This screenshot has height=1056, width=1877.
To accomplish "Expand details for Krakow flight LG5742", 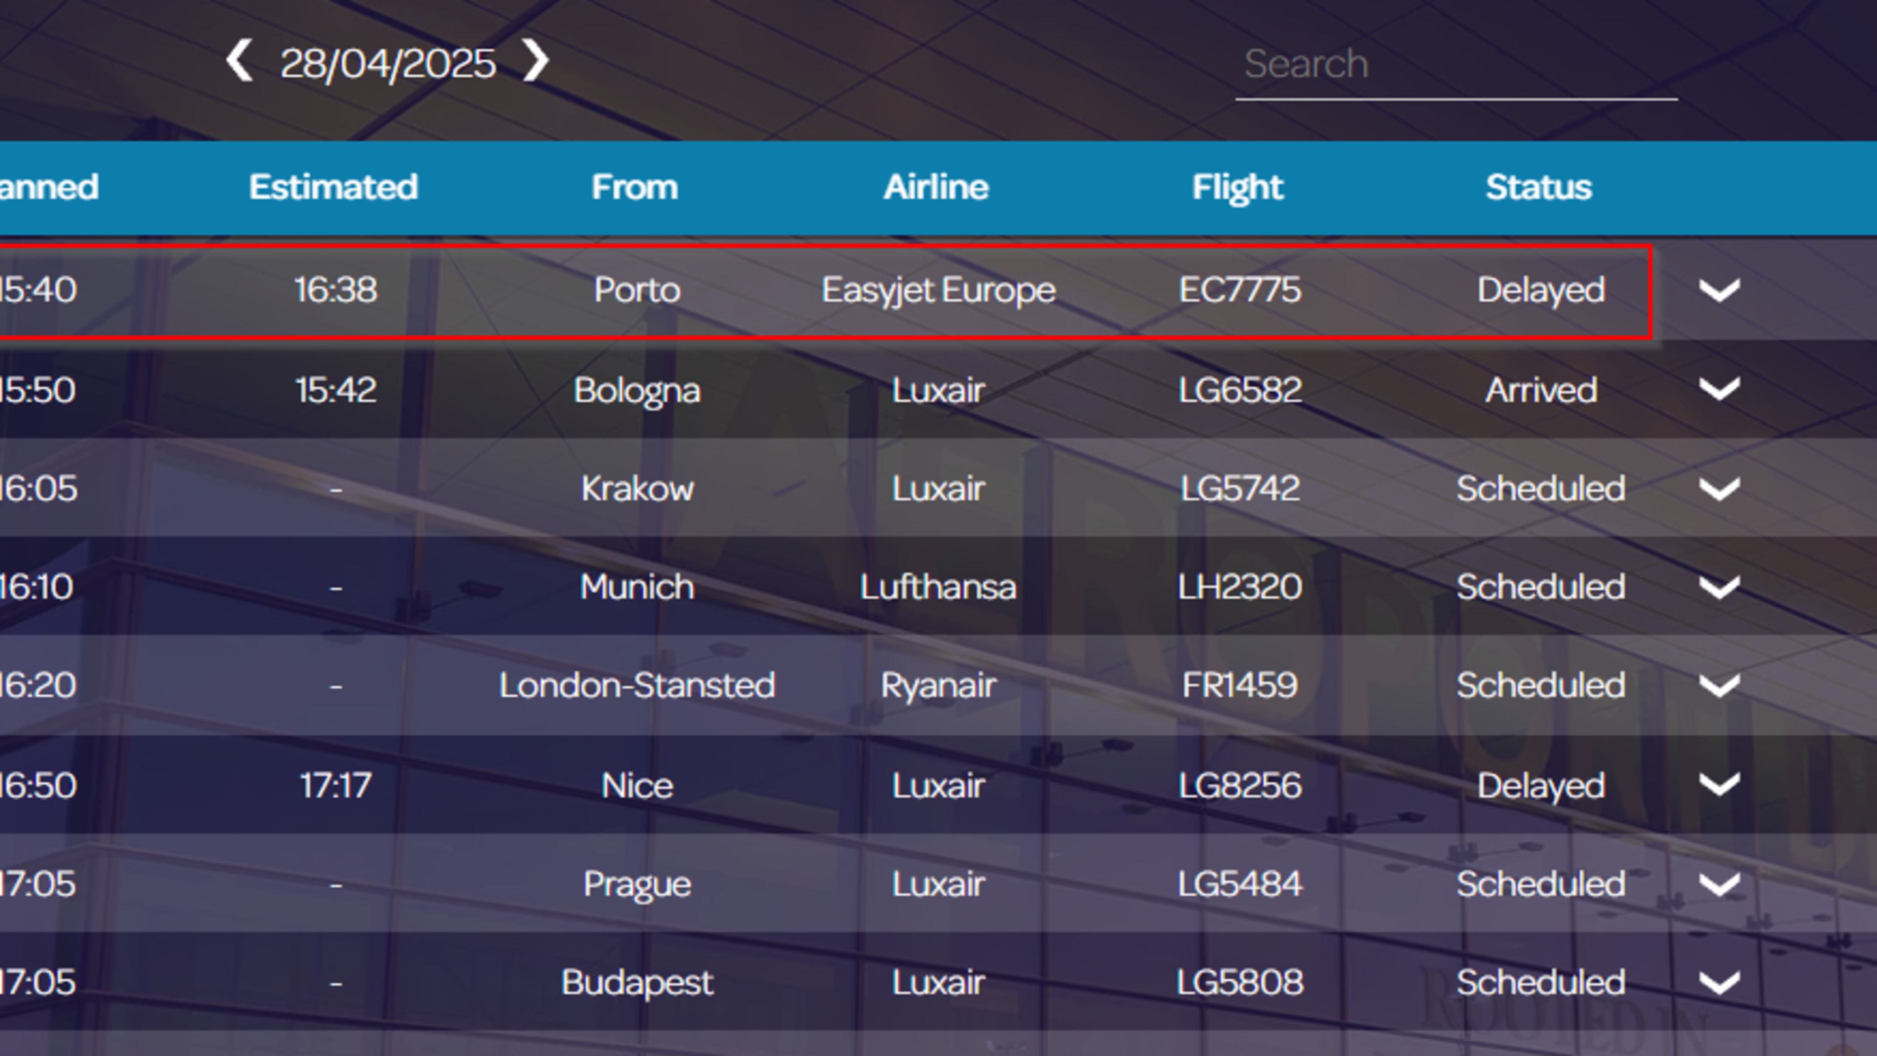I will point(1720,489).
